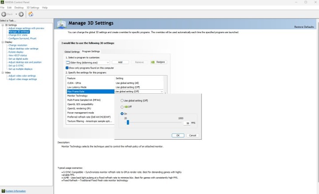Image resolution: width=319 pixels, height=194 pixels.
Task: Toggle Show only programs found on this computer
Action: tap(67, 68)
